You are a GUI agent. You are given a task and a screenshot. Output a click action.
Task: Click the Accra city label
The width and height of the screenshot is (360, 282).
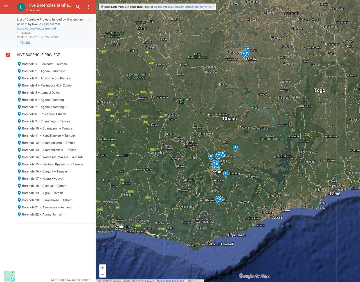pyautogui.click(x=277, y=217)
